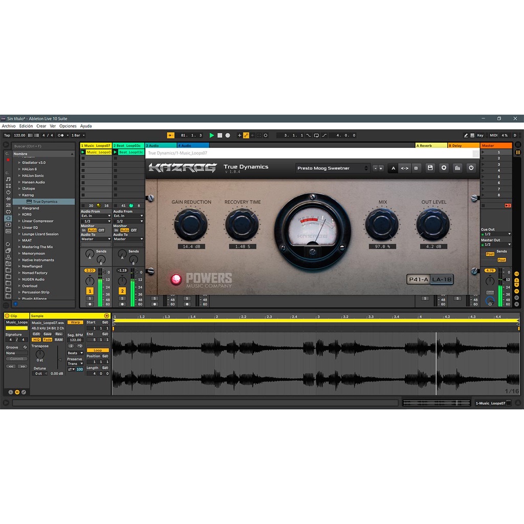Open the meter bars icon in plugin header

457,168
